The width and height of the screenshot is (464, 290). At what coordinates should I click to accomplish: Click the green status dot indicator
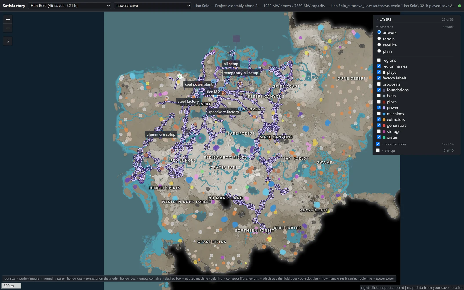point(459,6)
